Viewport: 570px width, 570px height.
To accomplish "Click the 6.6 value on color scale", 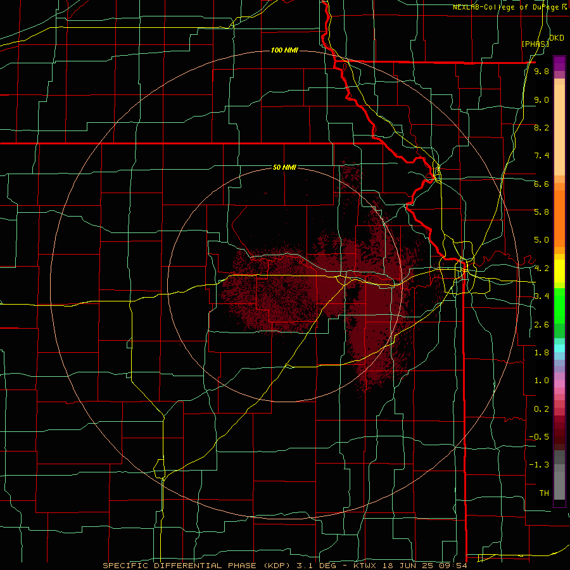I will coord(541,184).
